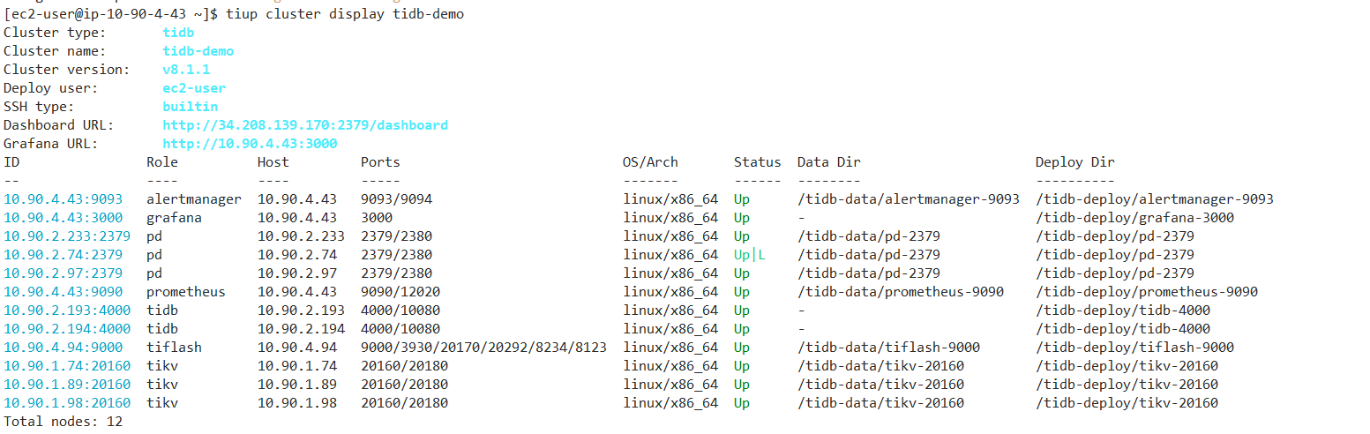Click data dir /tidb-data/alertmanager-9093
This screenshot has width=1370, height=434.
(x=909, y=199)
